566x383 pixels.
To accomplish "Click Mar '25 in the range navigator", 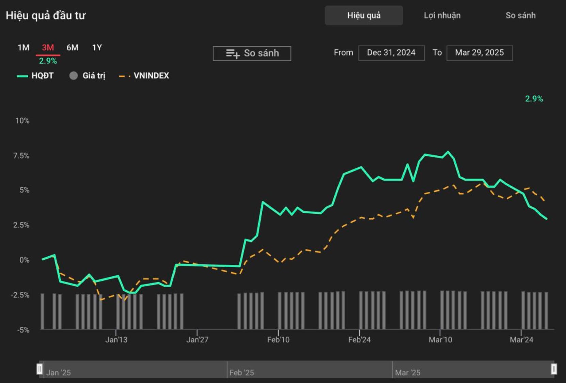I will [407, 373].
